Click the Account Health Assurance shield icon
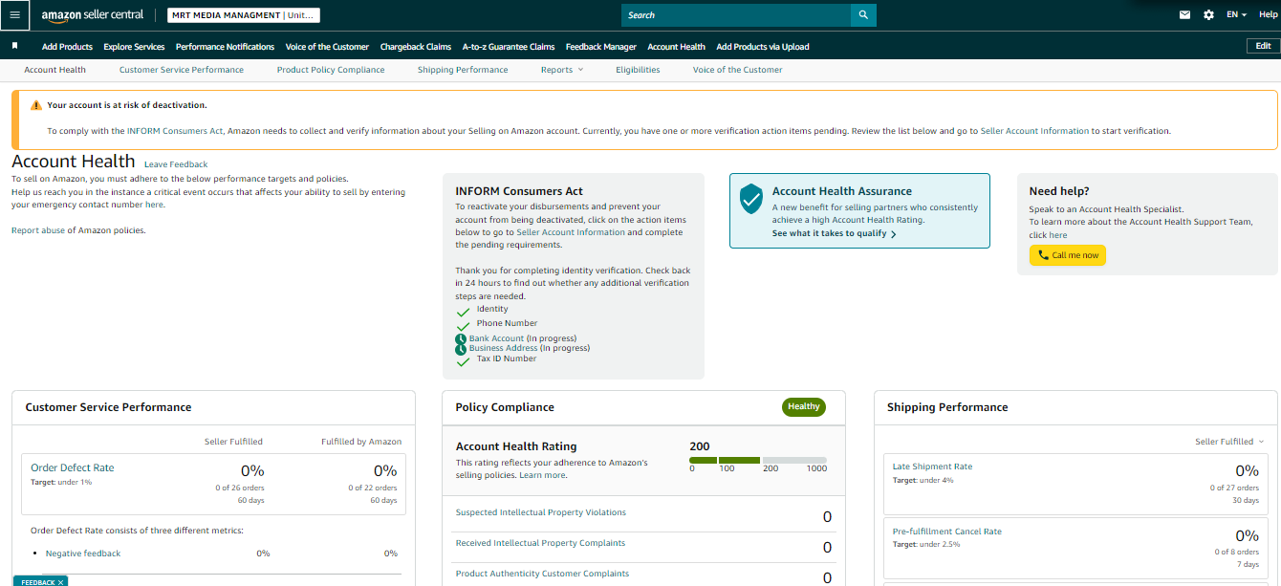 (752, 199)
